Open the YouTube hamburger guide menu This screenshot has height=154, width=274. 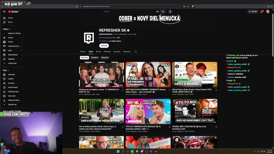point(4,12)
